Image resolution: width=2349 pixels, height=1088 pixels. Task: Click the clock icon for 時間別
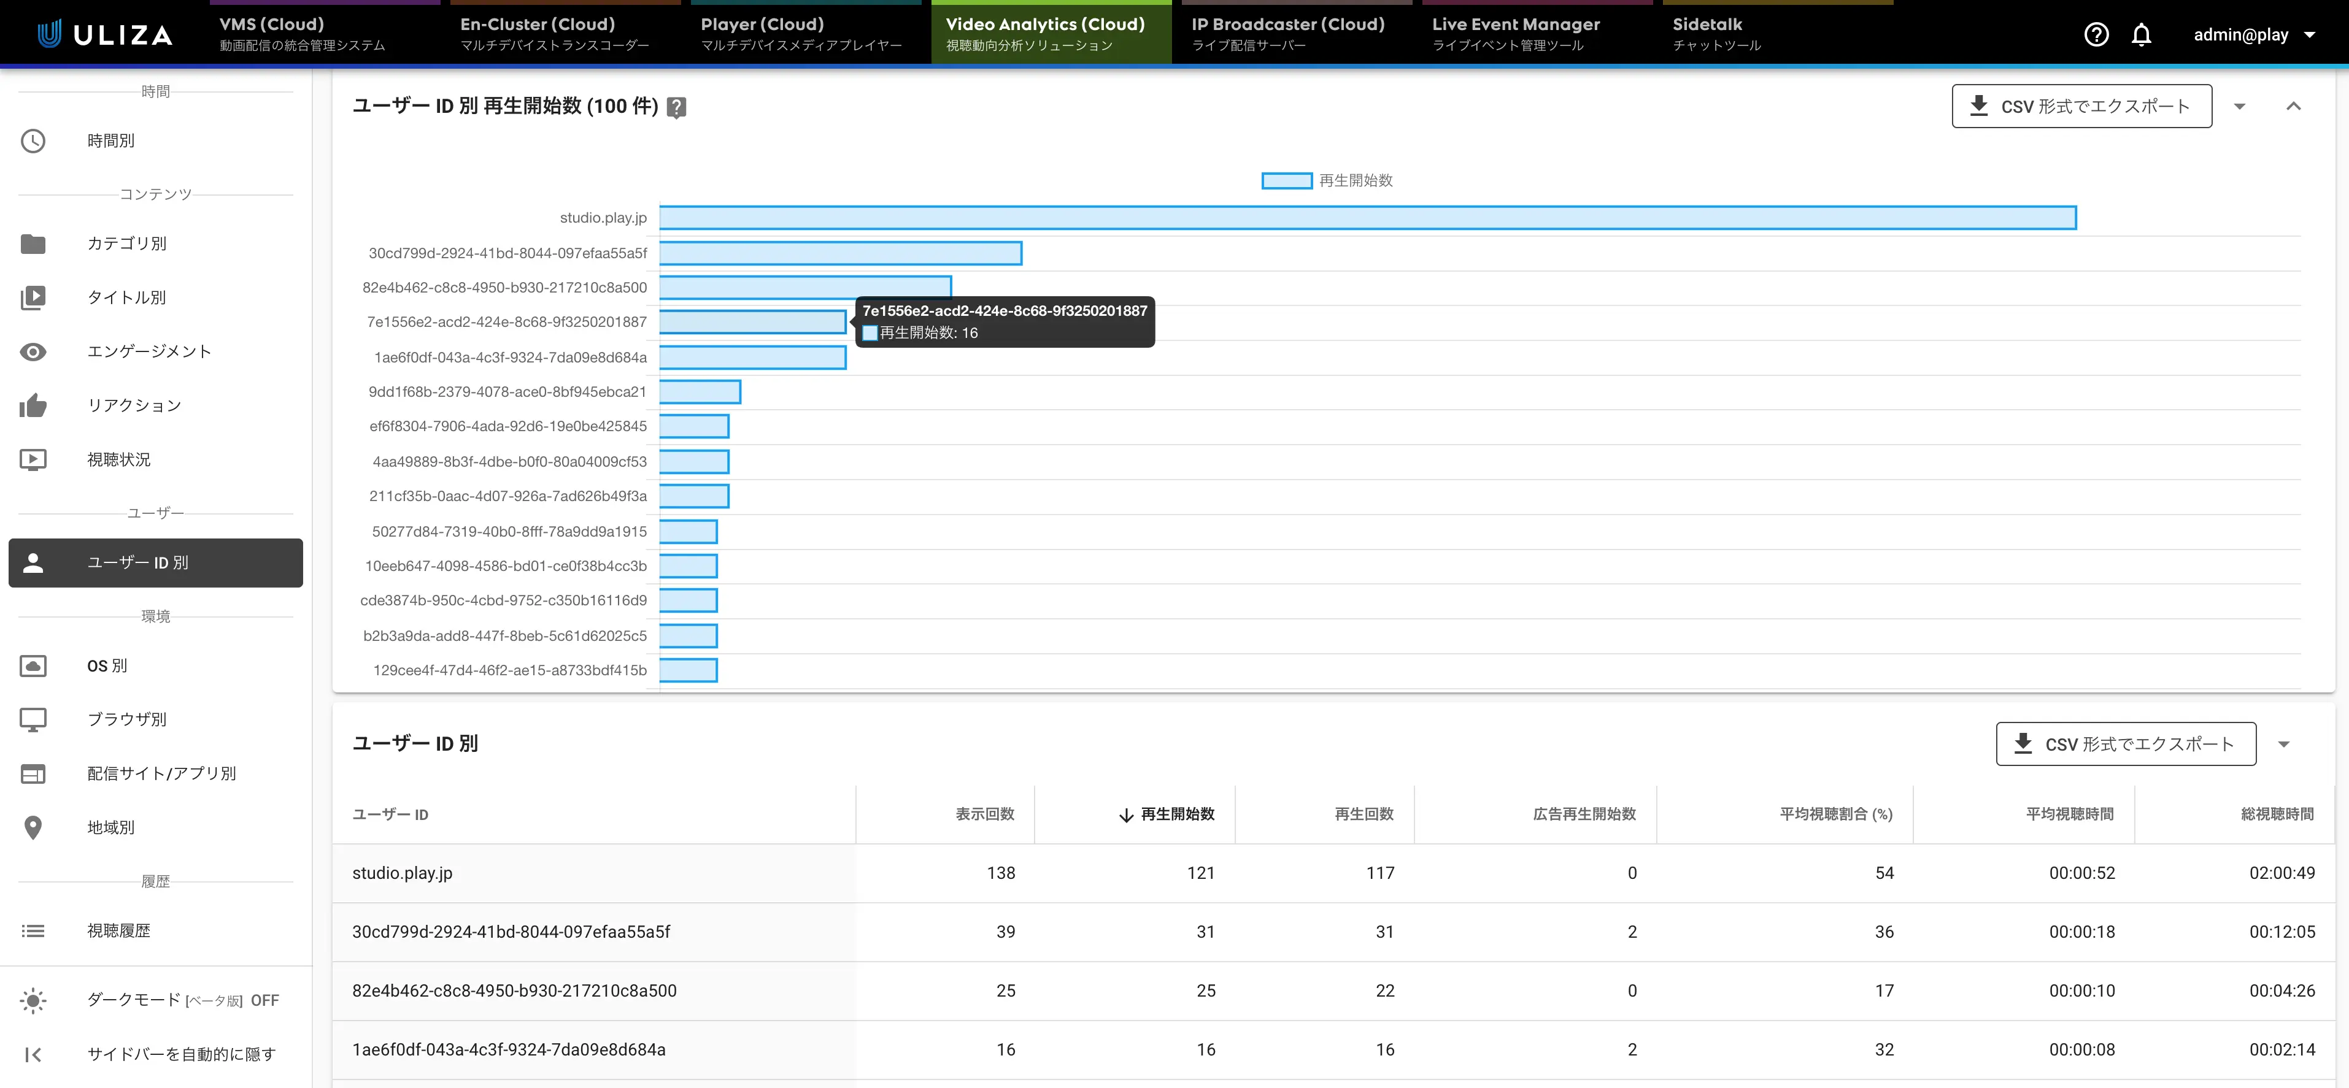tap(33, 140)
